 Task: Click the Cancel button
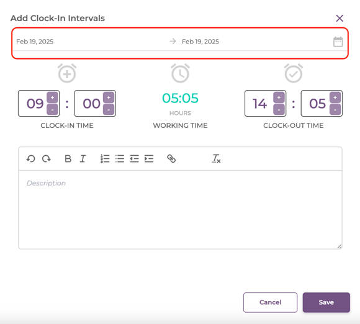(270, 302)
